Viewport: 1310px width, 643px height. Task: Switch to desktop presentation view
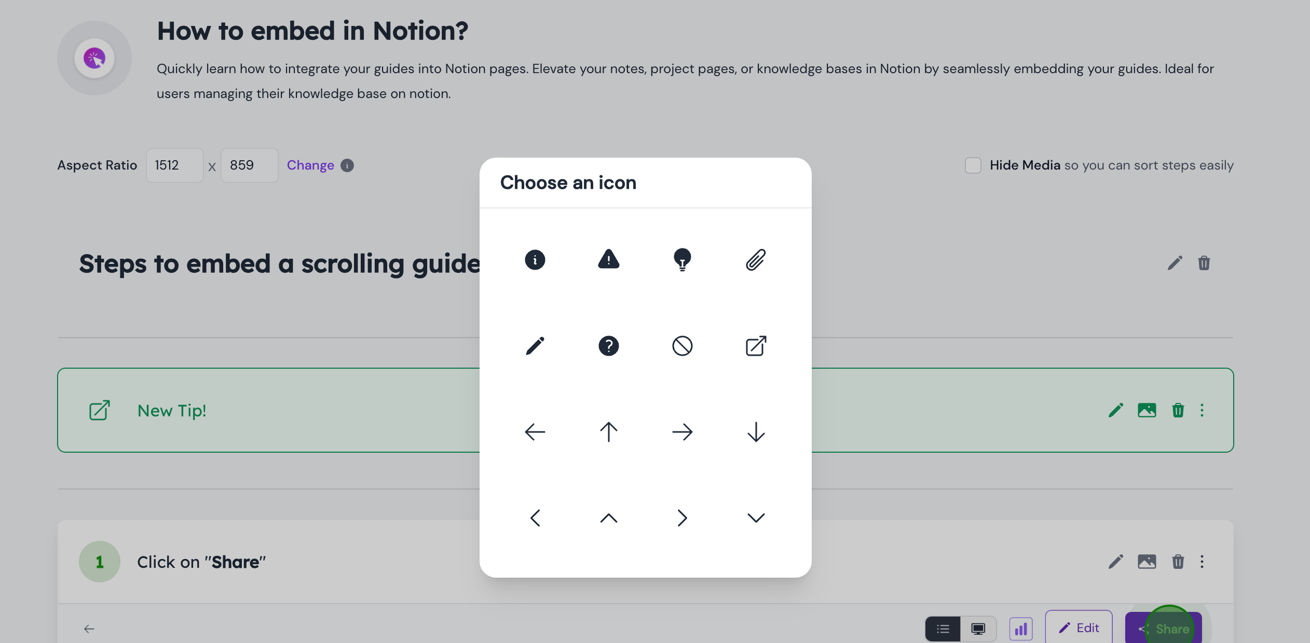978,629
